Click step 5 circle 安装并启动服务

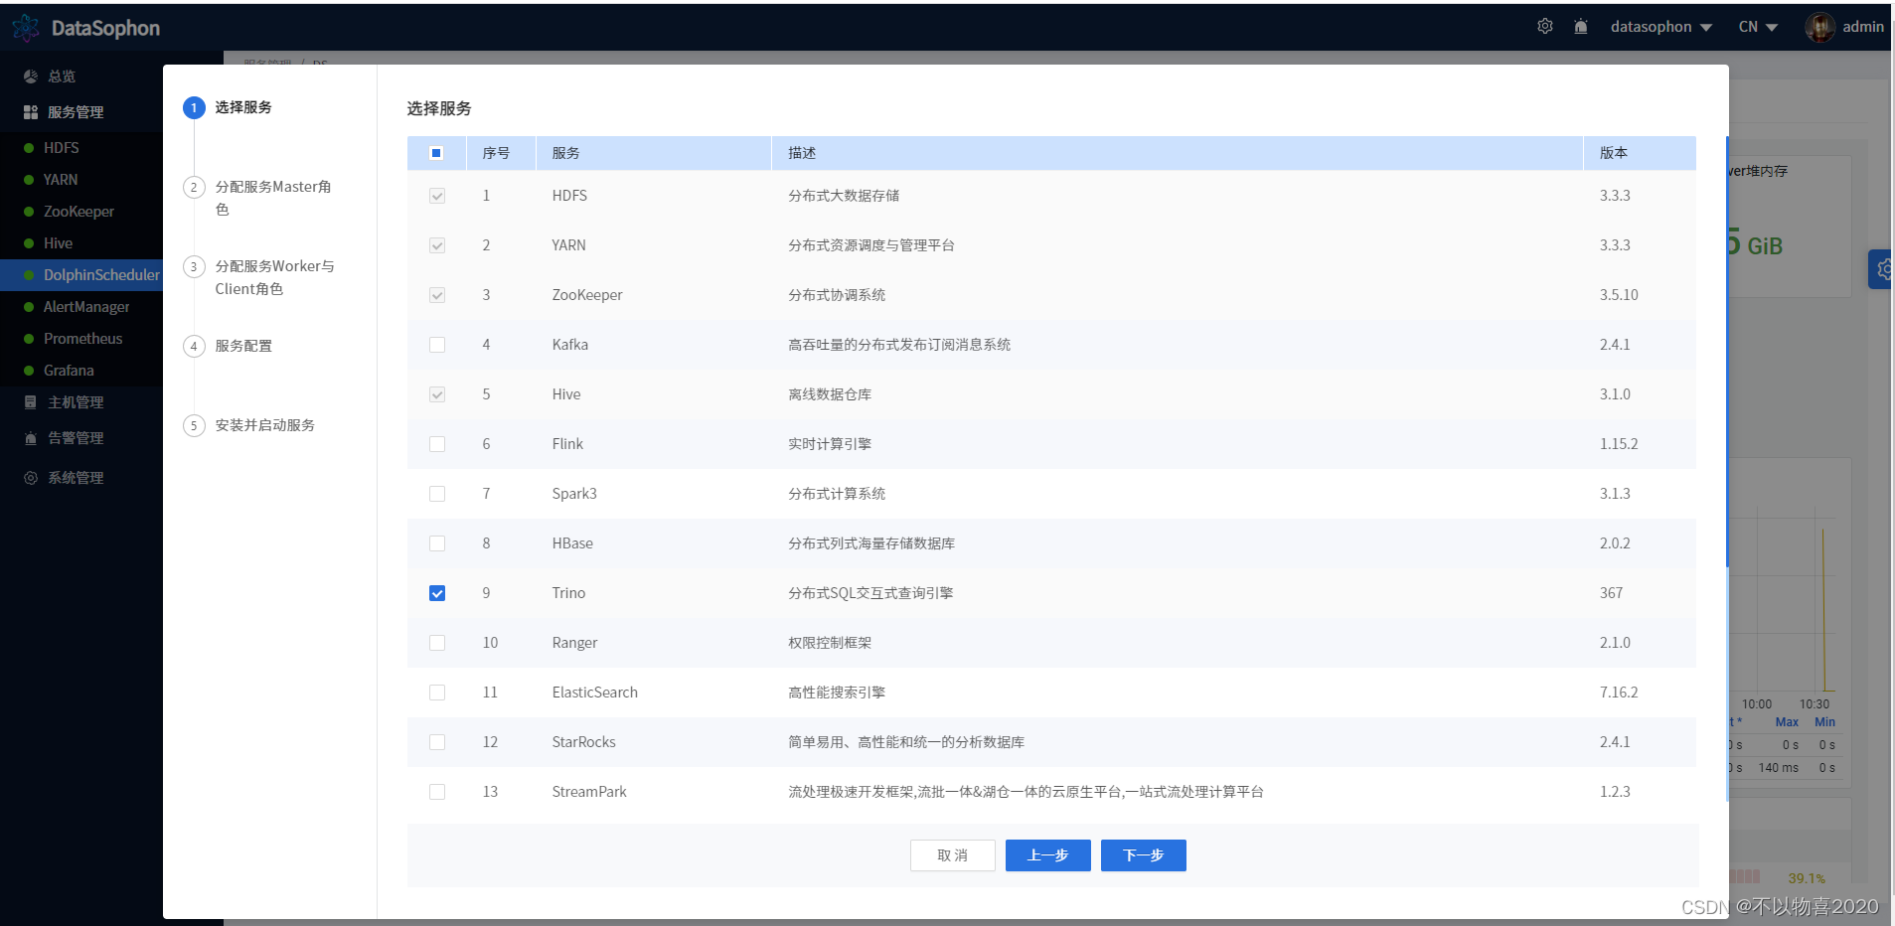tap(194, 425)
